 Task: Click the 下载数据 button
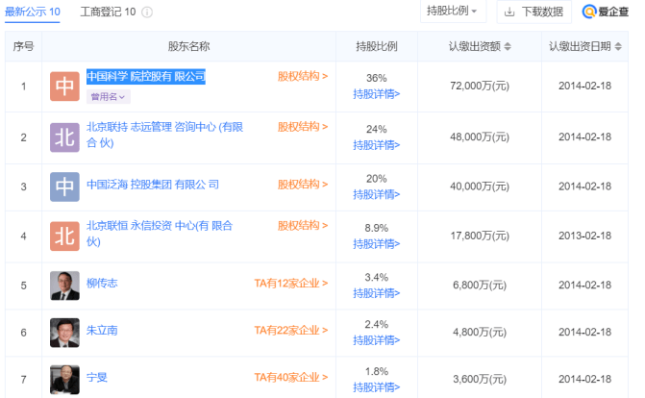click(533, 12)
